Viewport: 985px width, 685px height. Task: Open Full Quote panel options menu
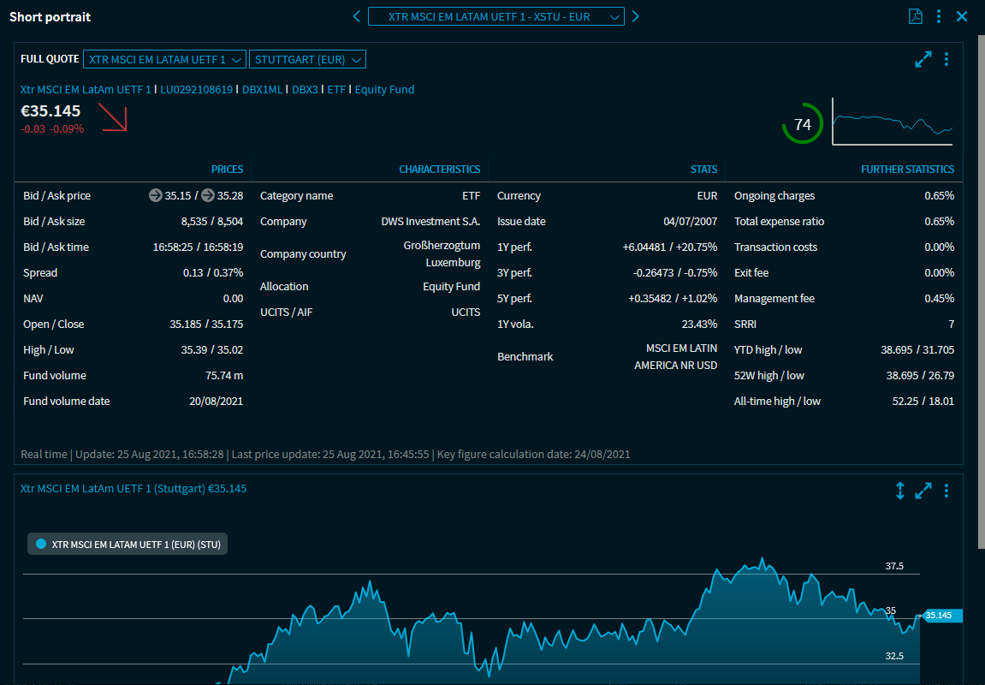point(946,59)
